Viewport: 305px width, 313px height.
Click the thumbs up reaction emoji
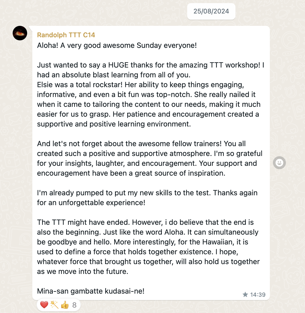pos(65,305)
